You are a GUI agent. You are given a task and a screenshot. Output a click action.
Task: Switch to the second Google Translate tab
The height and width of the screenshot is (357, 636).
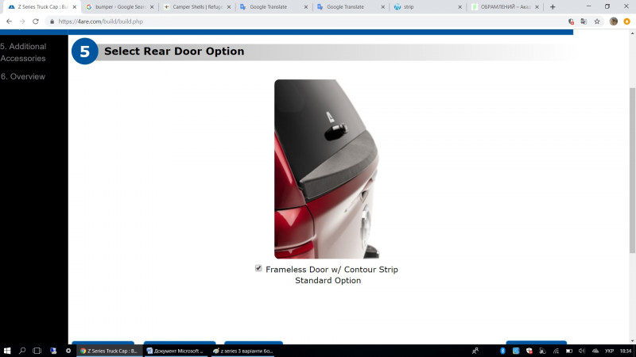tap(351, 7)
